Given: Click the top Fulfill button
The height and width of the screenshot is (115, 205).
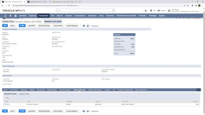Looking at the screenshot, I should 22,26.
